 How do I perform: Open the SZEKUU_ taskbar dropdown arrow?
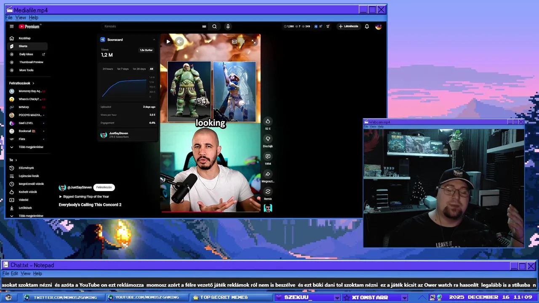click(336, 298)
